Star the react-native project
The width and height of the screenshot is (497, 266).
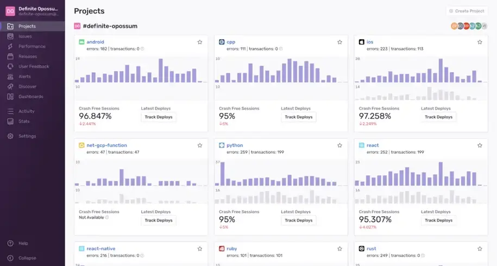tap(200, 249)
